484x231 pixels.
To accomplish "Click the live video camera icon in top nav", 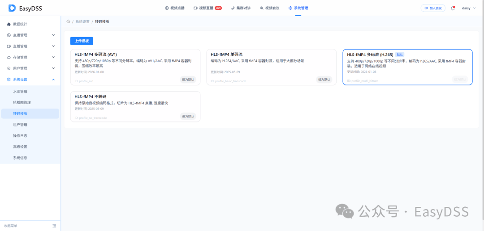I will (195, 8).
